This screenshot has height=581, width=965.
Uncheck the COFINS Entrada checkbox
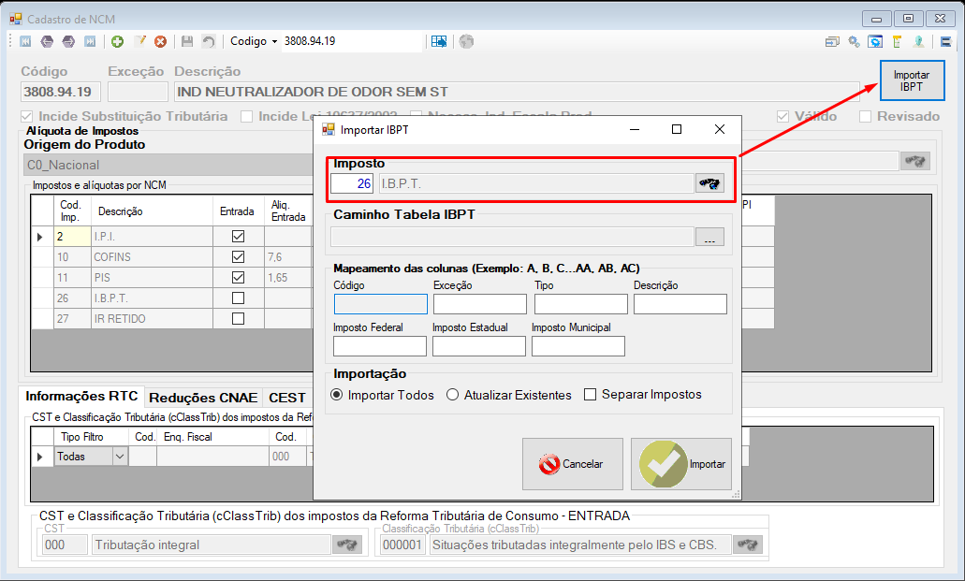point(238,256)
